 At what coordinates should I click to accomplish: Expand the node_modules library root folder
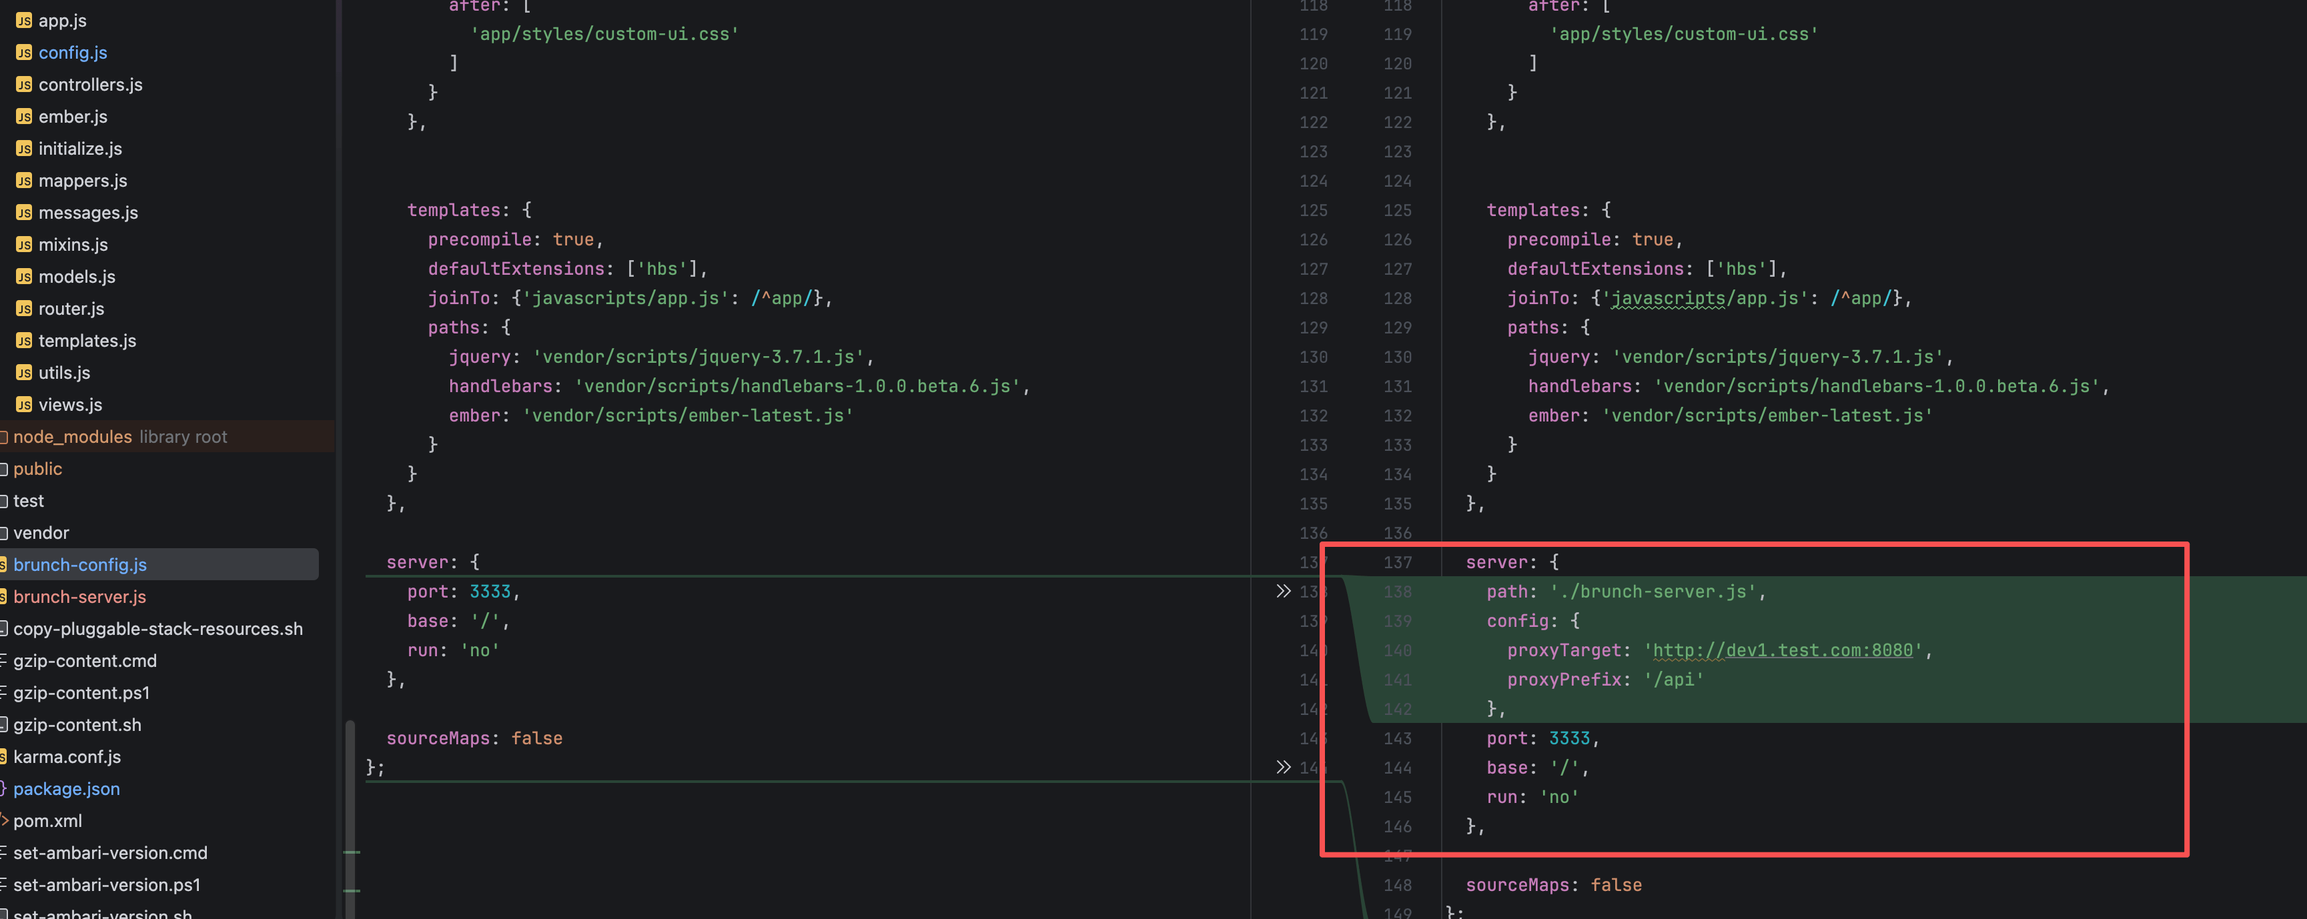coord(71,437)
